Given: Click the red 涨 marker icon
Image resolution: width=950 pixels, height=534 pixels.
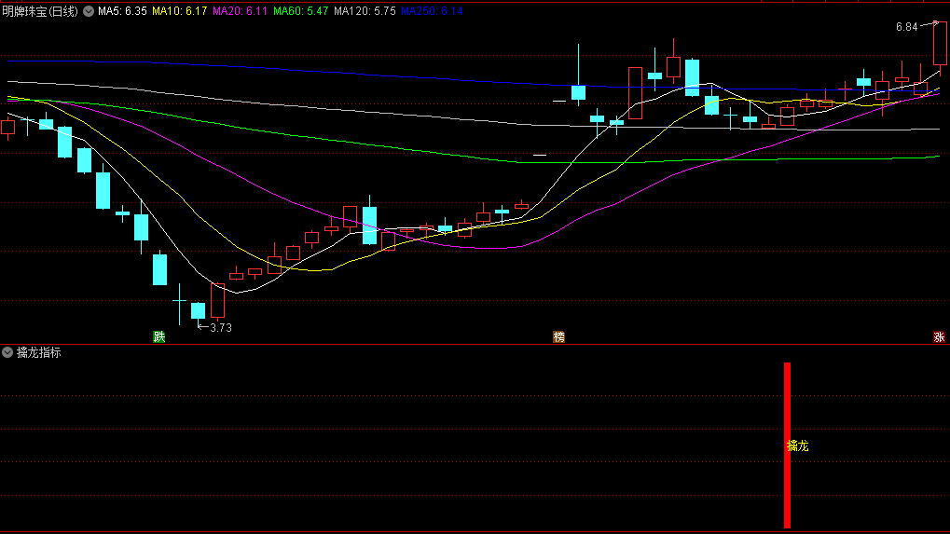Looking at the screenshot, I should (x=939, y=336).
